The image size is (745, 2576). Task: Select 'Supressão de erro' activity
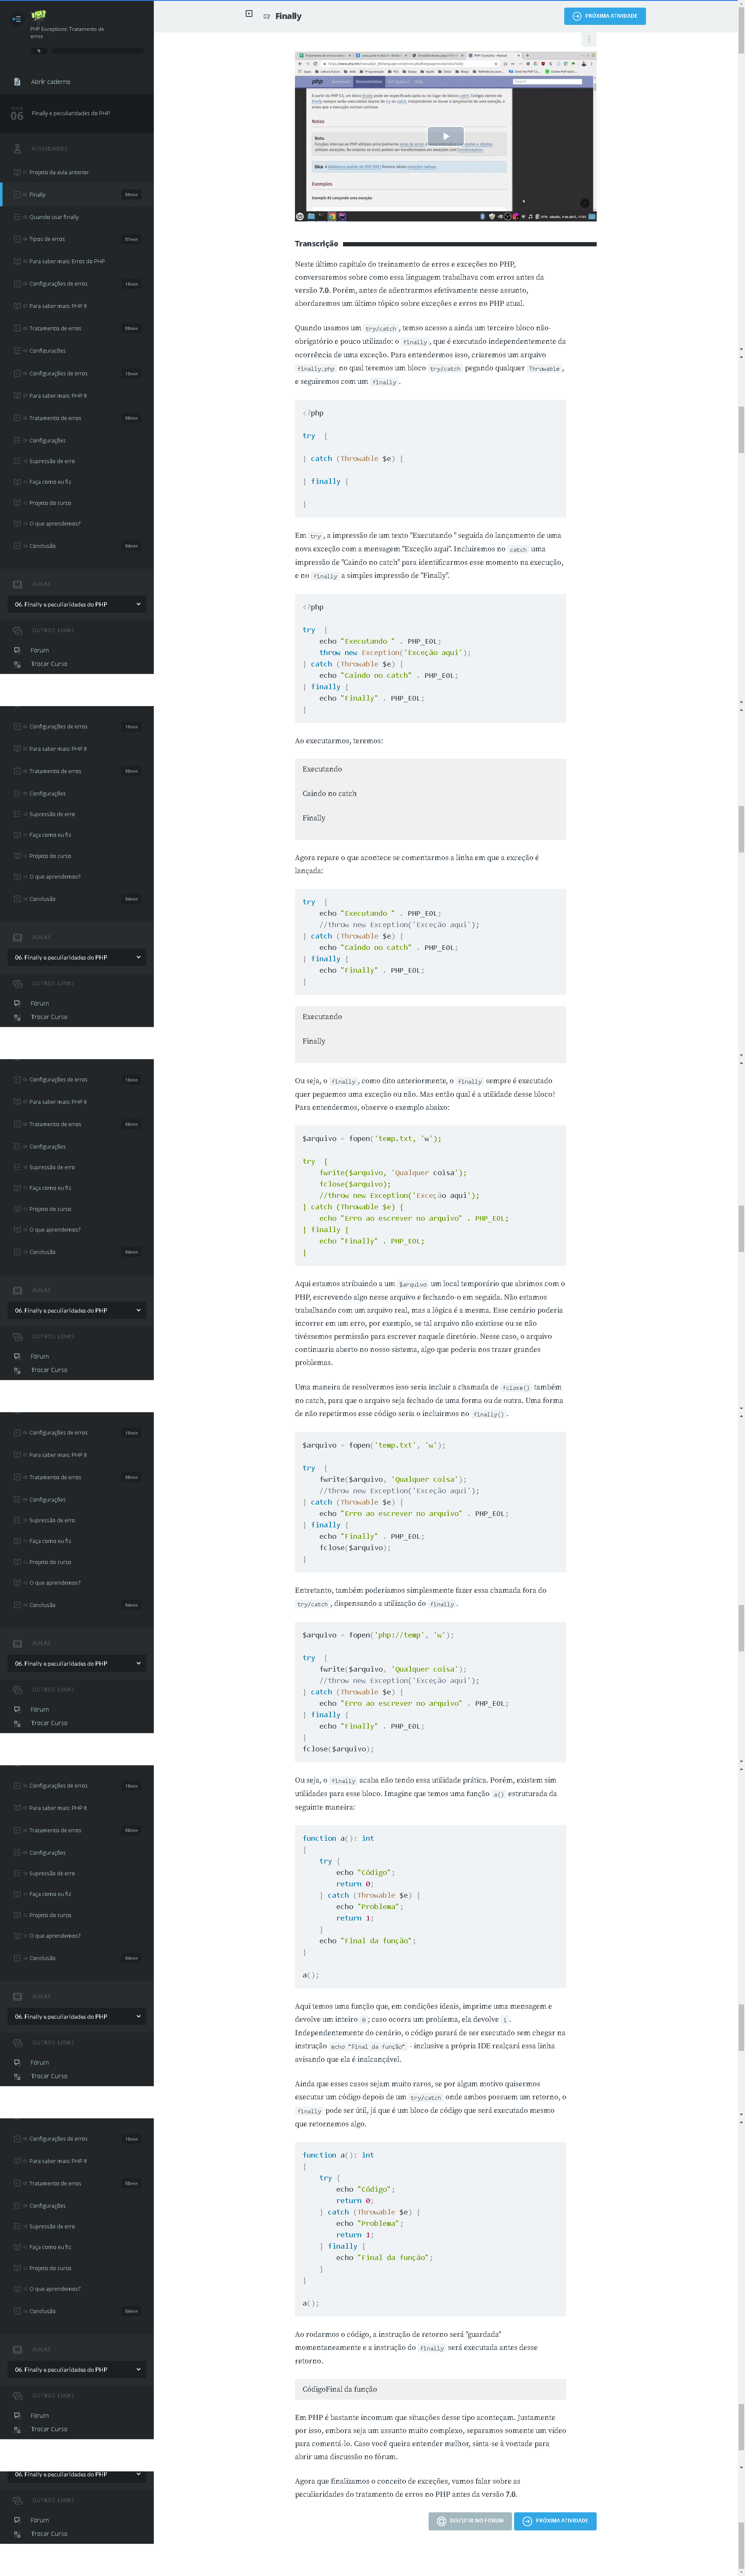point(52,461)
